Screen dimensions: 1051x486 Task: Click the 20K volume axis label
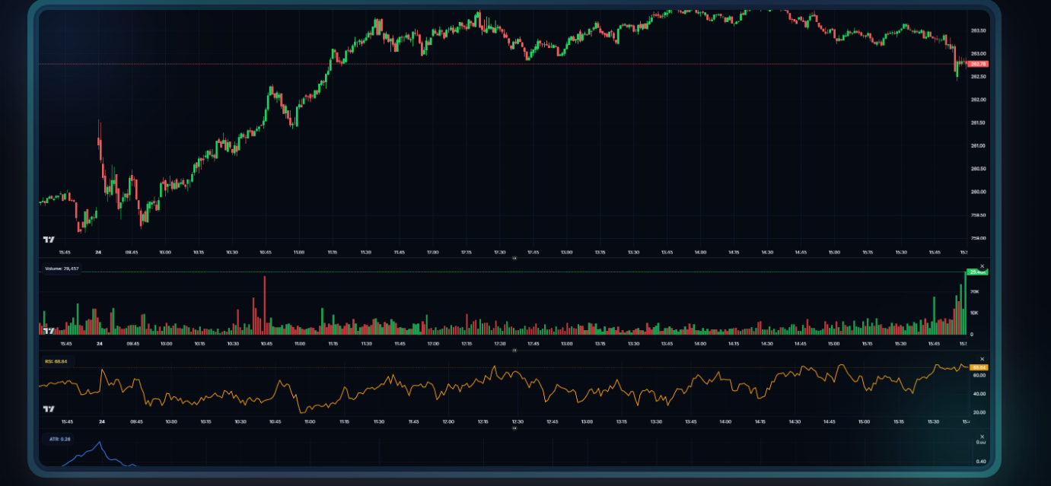pos(975,291)
